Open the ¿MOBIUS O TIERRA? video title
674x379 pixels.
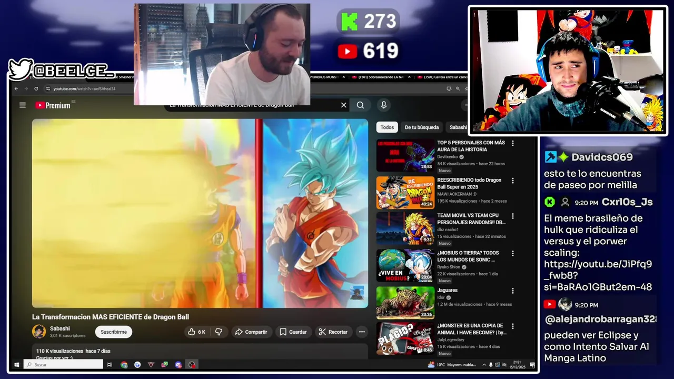click(468, 256)
